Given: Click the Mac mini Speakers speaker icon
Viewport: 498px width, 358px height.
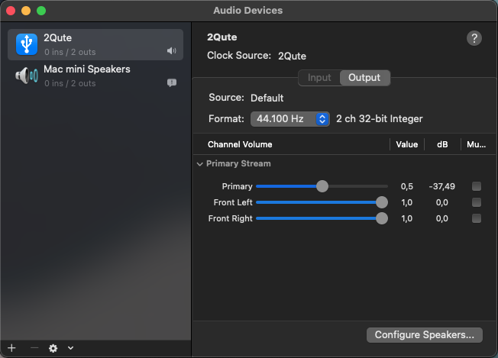Looking at the screenshot, I should (x=27, y=76).
